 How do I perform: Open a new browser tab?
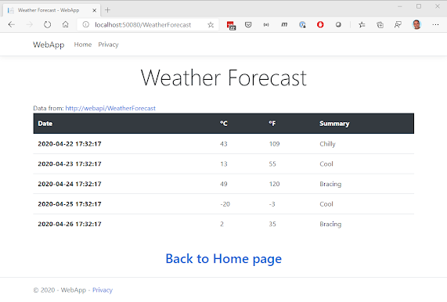[x=107, y=10]
